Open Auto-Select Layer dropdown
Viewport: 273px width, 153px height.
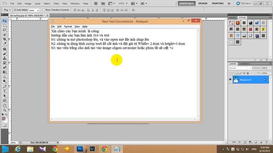[x=34, y=10]
